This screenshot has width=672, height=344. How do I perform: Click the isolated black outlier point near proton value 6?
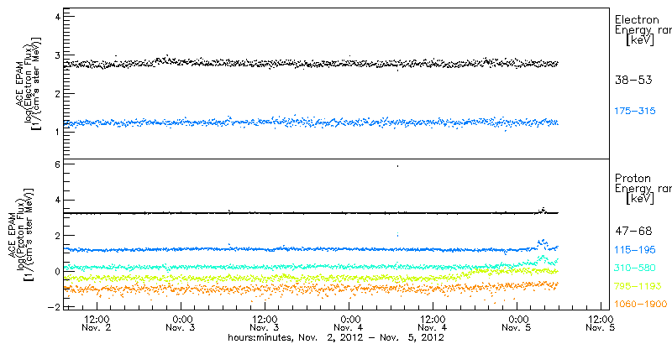[398, 166]
